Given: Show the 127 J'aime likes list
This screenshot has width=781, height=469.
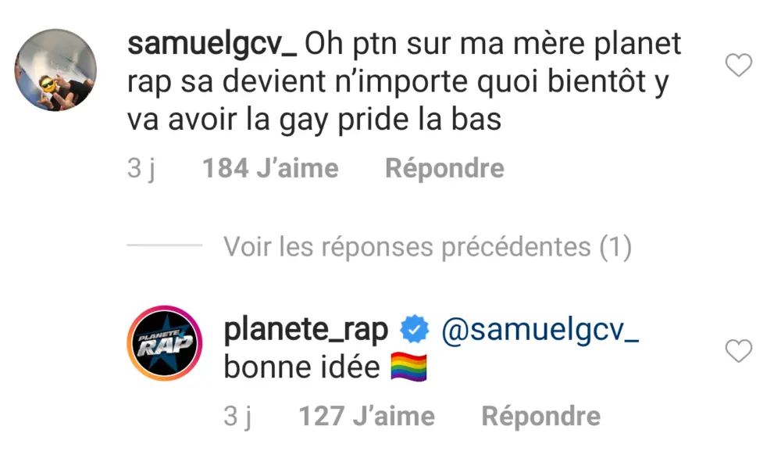Looking at the screenshot, I should [366, 416].
